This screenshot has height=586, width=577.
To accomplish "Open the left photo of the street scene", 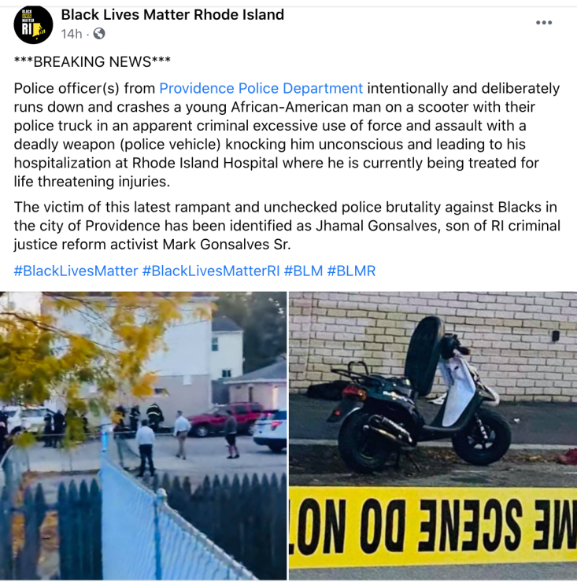I will pos(143,436).
